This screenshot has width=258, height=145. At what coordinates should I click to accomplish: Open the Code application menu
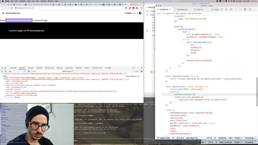click(7, 1)
